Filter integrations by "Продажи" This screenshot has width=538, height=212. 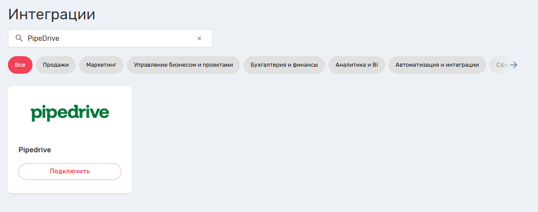click(56, 65)
